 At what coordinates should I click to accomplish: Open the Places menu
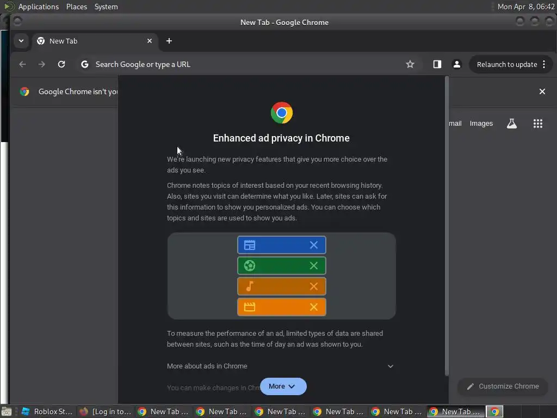pos(77,7)
